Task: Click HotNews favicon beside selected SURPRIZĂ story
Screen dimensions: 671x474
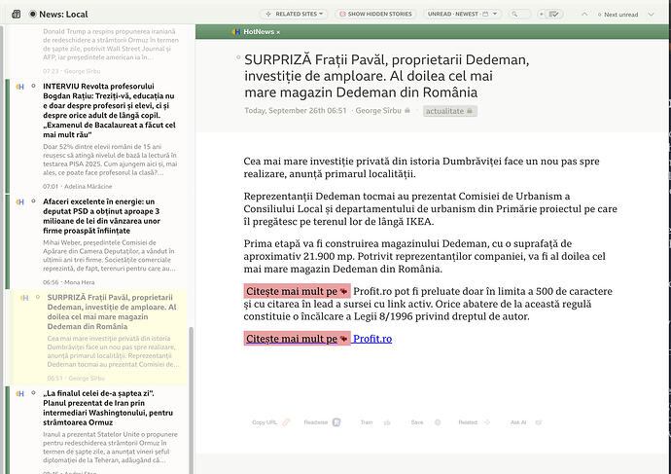Action: point(24,298)
